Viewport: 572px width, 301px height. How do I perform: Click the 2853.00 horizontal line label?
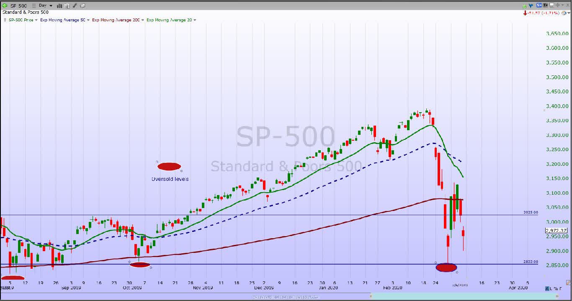[531, 262]
